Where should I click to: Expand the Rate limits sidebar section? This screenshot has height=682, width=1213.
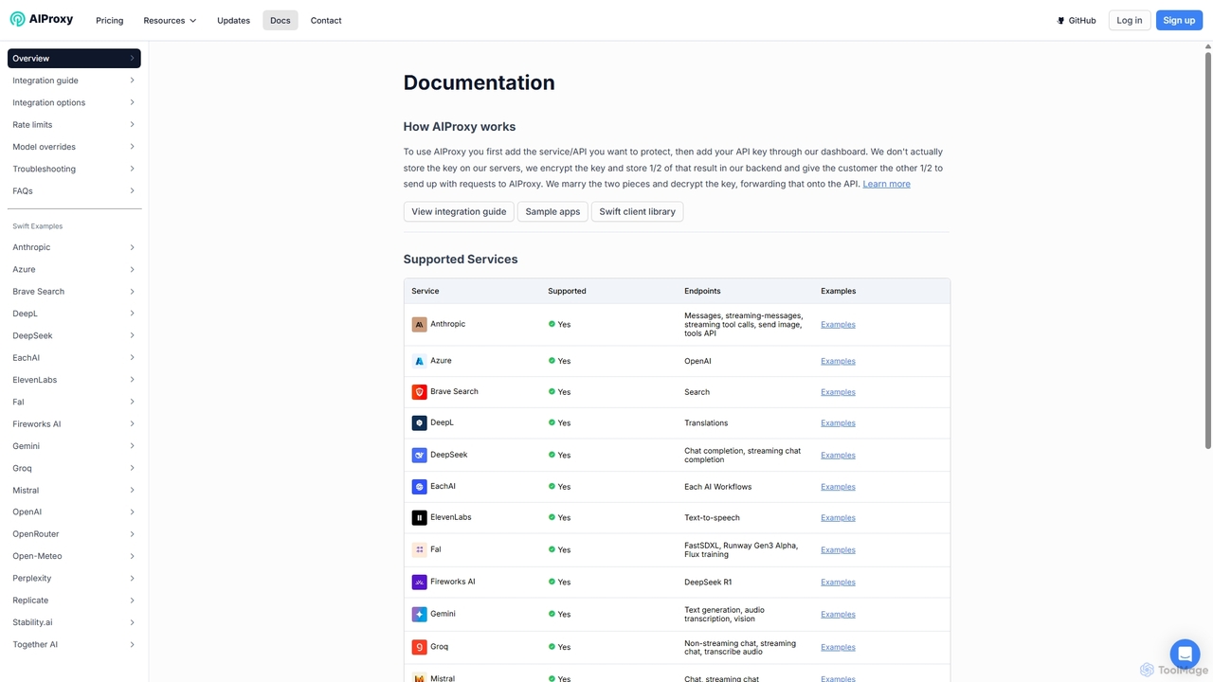coord(74,124)
